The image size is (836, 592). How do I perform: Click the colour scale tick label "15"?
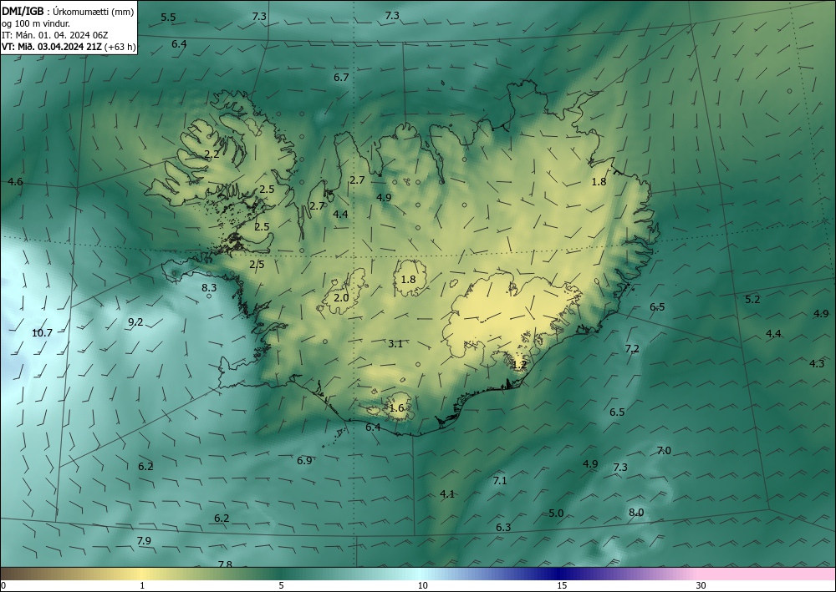562,585
